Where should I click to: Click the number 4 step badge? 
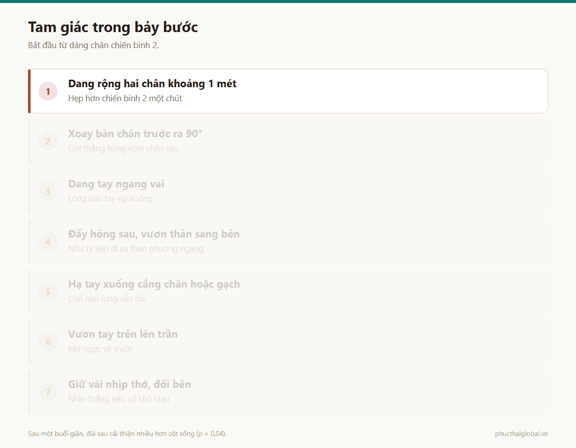(x=48, y=242)
